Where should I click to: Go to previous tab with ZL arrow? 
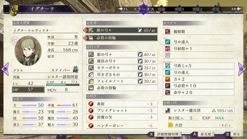click(x=123, y=9)
